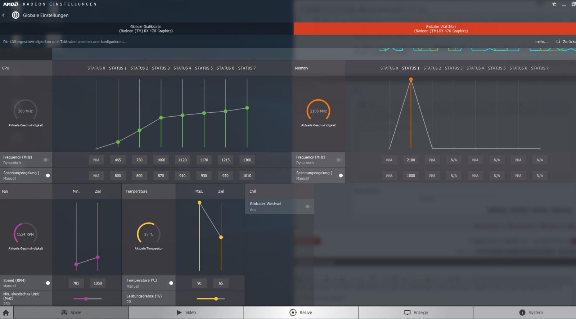Toggle Memory Spannungsregelung manual switch
This screenshot has height=319, width=576.
[x=340, y=176]
